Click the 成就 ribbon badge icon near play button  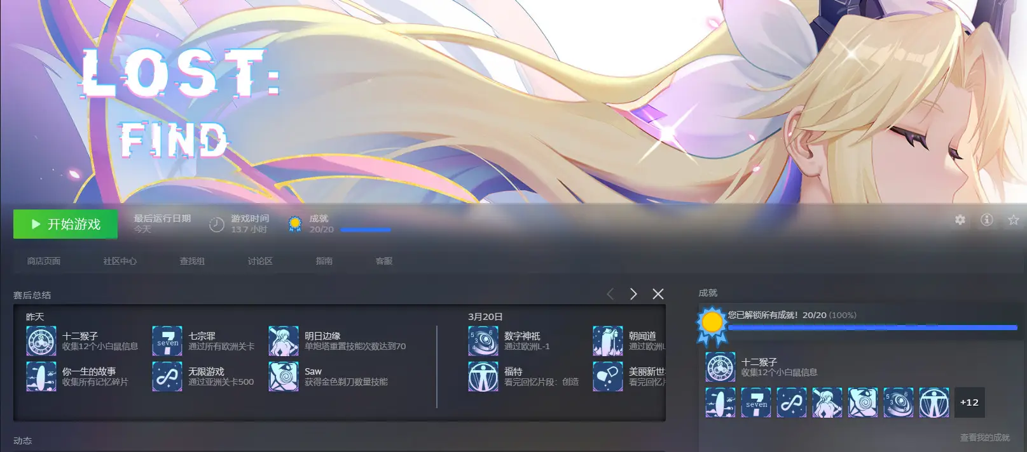294,224
